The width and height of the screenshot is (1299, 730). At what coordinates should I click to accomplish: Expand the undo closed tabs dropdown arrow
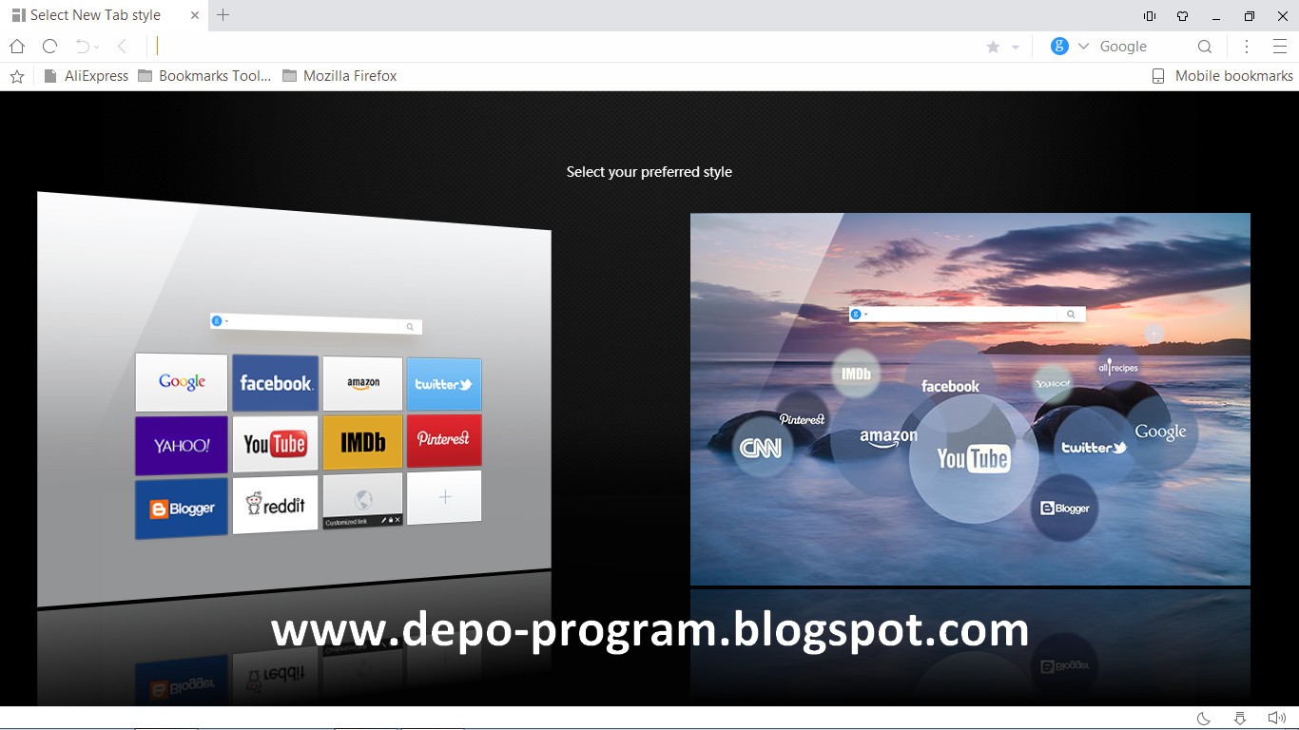pyautogui.click(x=96, y=48)
